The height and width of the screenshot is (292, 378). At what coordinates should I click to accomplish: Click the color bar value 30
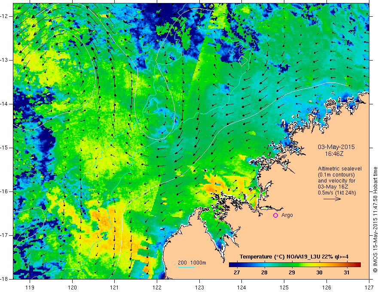coord(319,273)
